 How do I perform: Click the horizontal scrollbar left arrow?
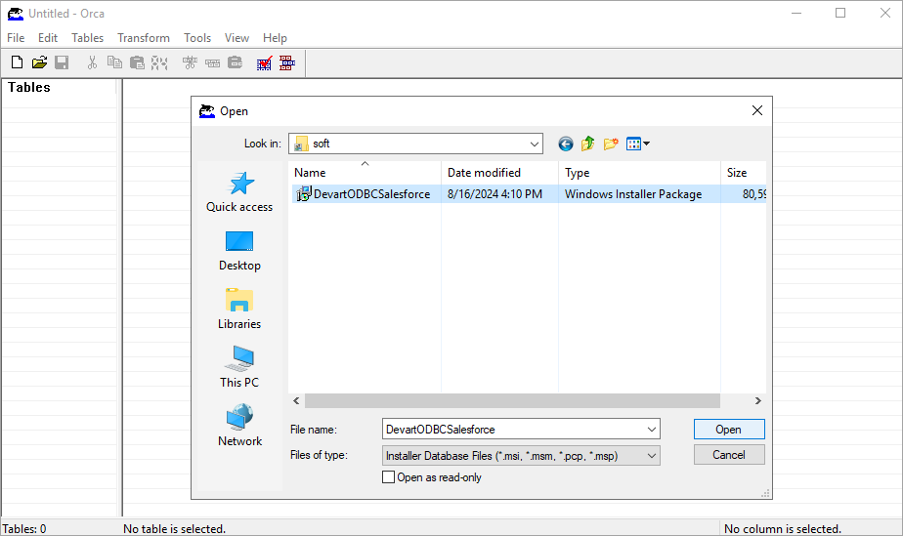pos(296,401)
